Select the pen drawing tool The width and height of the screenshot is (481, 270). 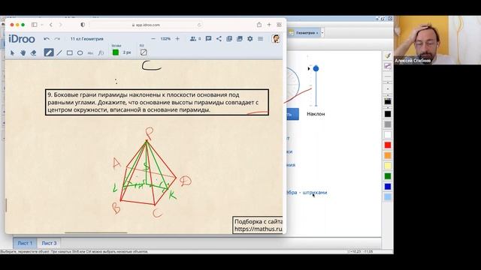(x=49, y=52)
